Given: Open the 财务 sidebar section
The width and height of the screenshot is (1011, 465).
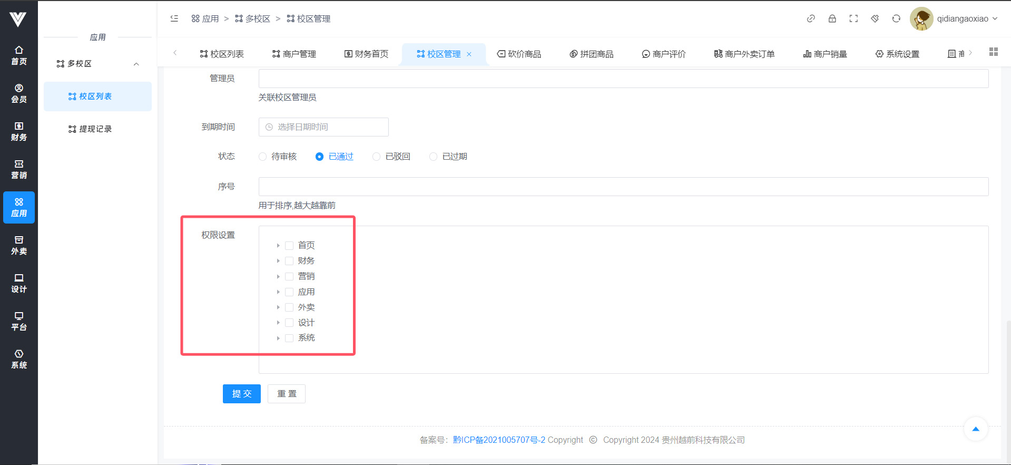Looking at the screenshot, I should click(19, 131).
